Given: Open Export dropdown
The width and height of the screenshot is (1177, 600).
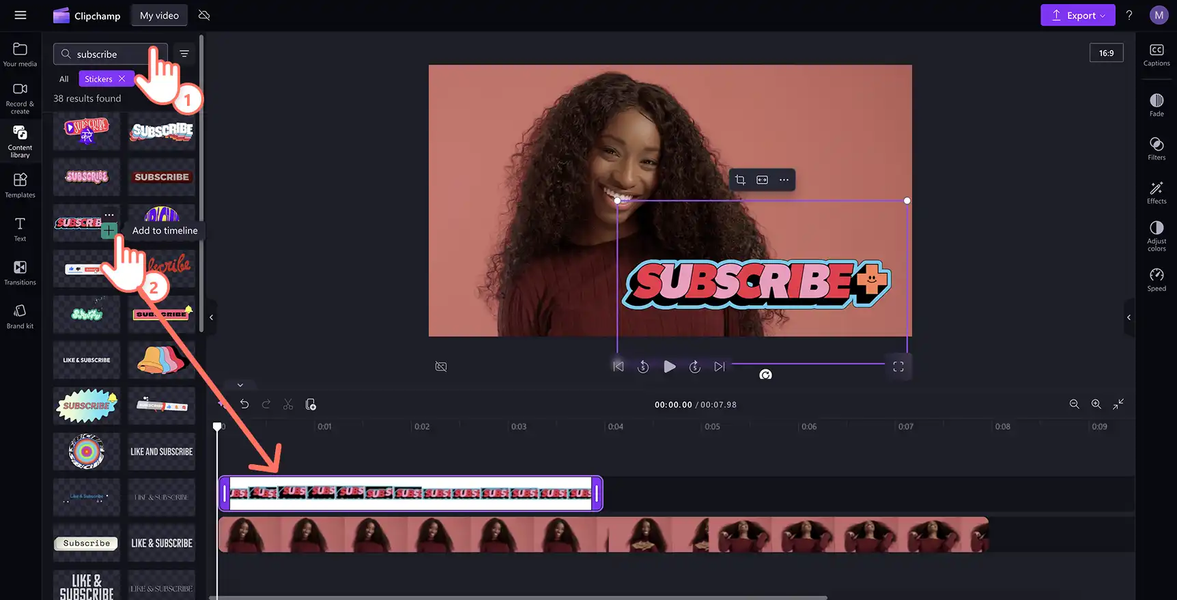Looking at the screenshot, I should point(1077,15).
